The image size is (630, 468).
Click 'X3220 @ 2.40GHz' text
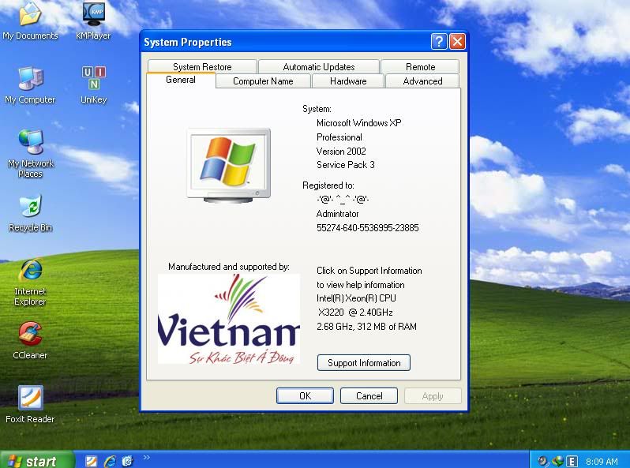[x=355, y=313]
